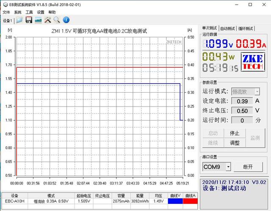This screenshot has height=211, width=271.
Task: Click the save-chart-image picture icon
Action: click(x=38, y=20)
